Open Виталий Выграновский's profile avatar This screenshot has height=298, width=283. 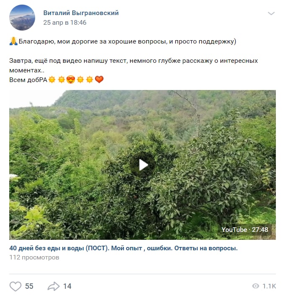pyautogui.click(x=22, y=18)
